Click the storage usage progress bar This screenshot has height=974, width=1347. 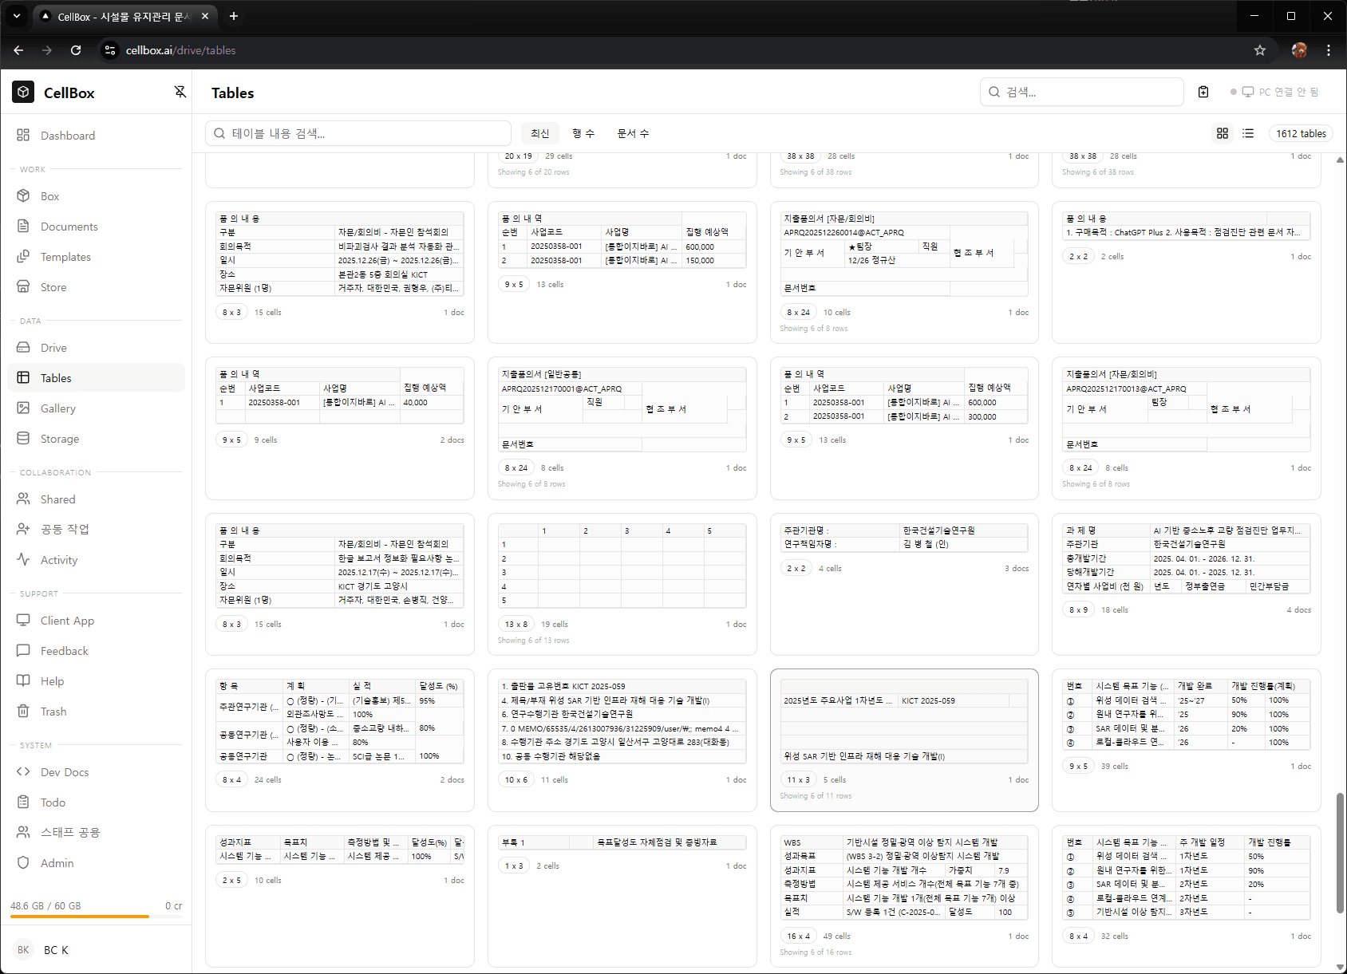click(x=96, y=917)
